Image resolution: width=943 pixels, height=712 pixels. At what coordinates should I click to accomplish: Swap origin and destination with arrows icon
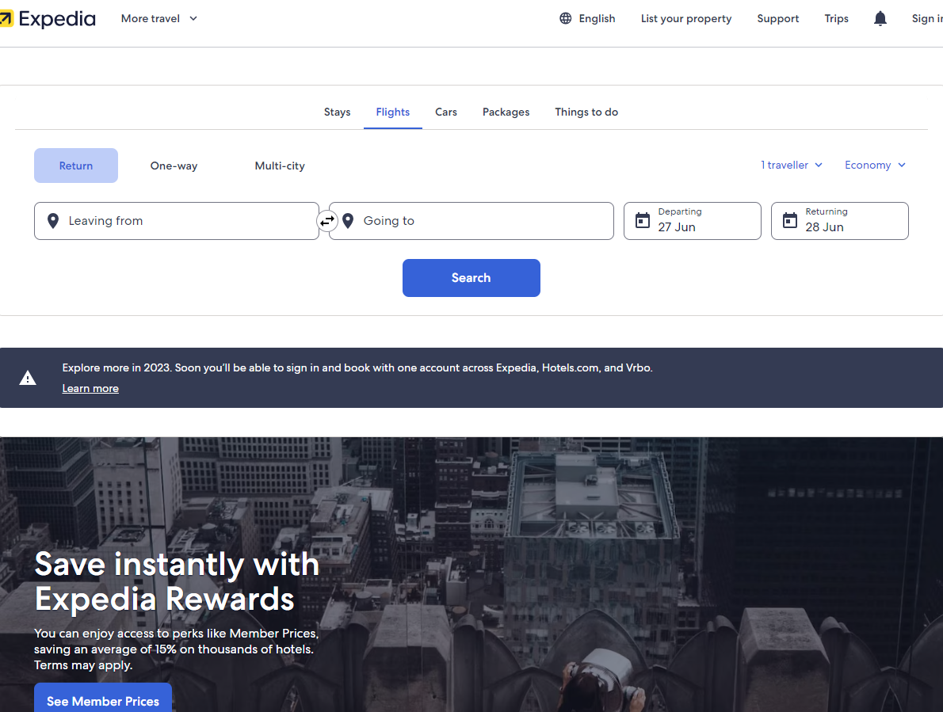[x=327, y=221]
